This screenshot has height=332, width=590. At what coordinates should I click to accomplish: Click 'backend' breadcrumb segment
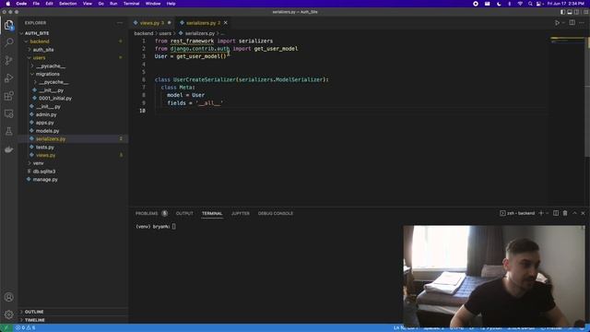[x=144, y=33]
